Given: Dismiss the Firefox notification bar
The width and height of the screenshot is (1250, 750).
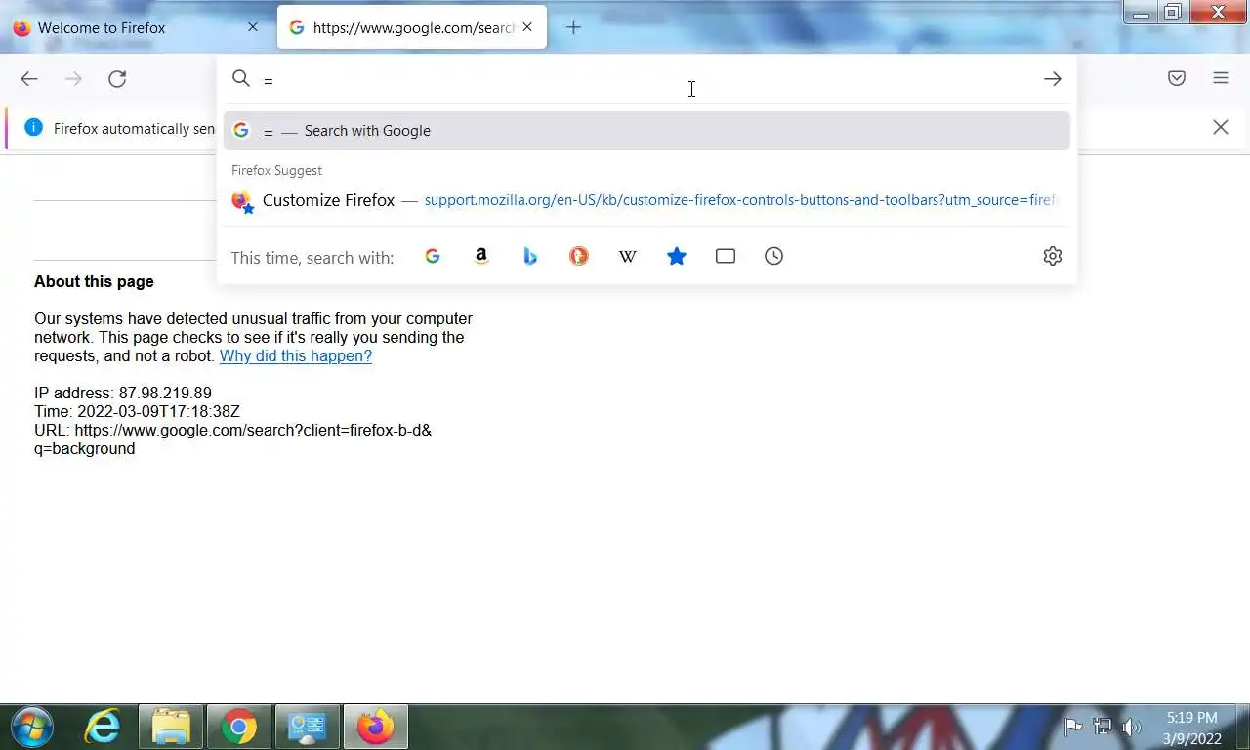Looking at the screenshot, I should (1221, 127).
